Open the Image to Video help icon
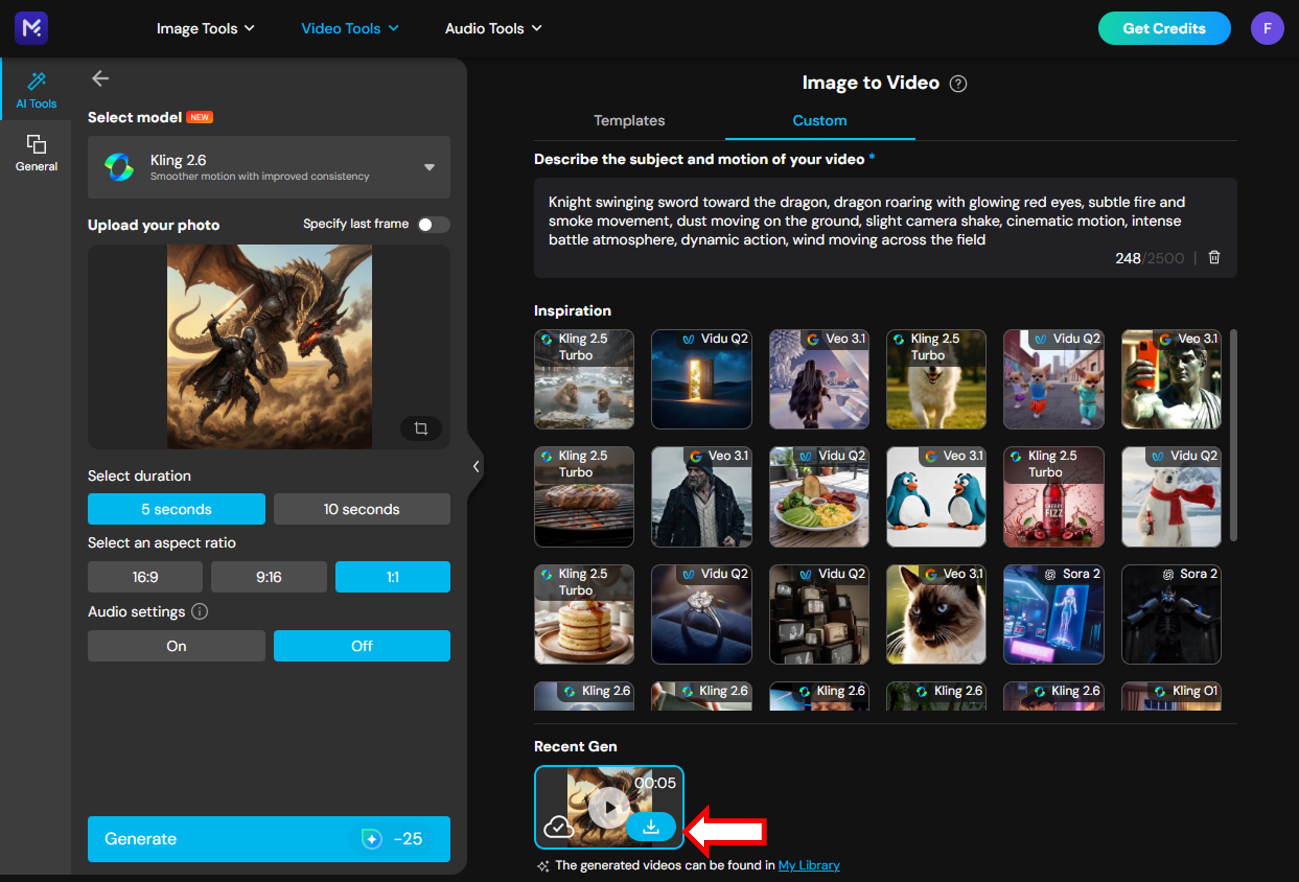Image resolution: width=1299 pixels, height=882 pixels. coord(958,84)
